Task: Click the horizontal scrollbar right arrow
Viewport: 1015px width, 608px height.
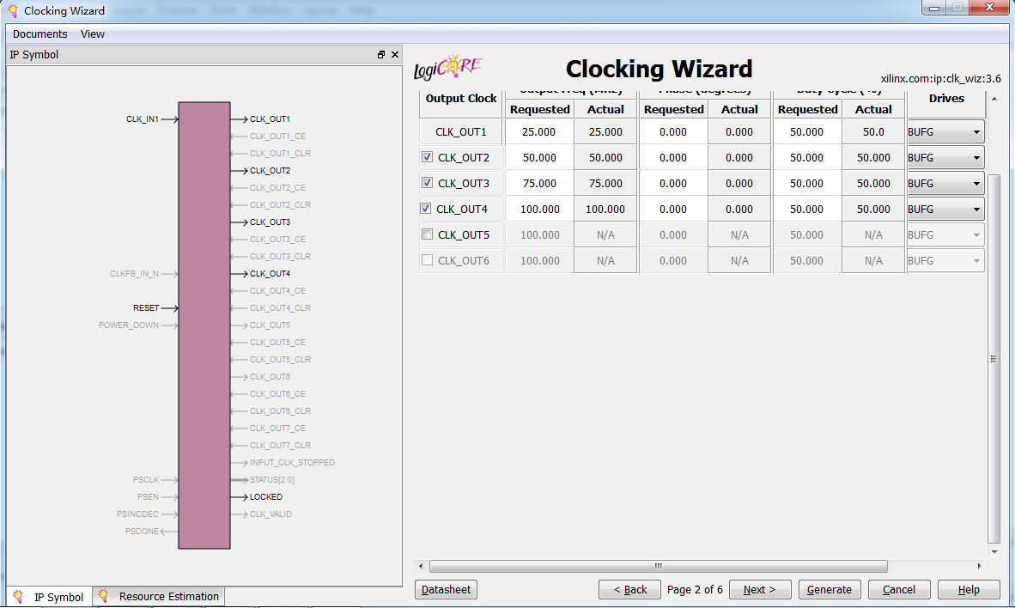Action: 979,566
